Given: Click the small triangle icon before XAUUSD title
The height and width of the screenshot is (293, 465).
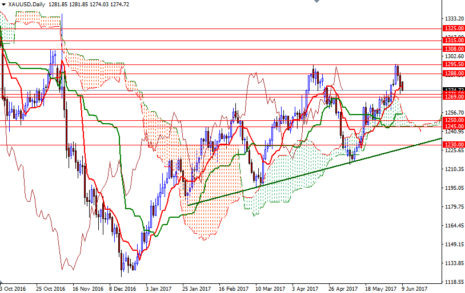Looking at the screenshot, I should (3, 4).
